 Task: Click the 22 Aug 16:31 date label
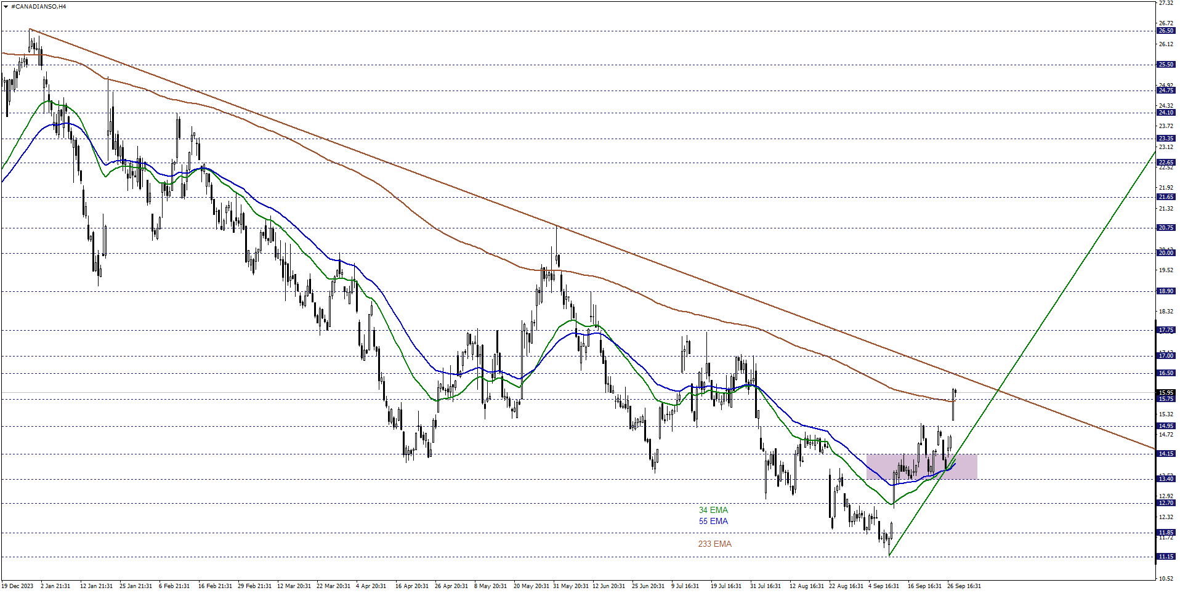[x=846, y=586]
